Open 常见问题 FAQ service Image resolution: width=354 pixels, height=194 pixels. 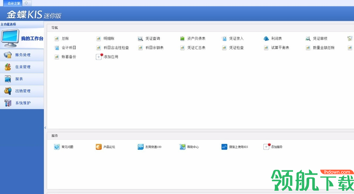tap(64, 147)
